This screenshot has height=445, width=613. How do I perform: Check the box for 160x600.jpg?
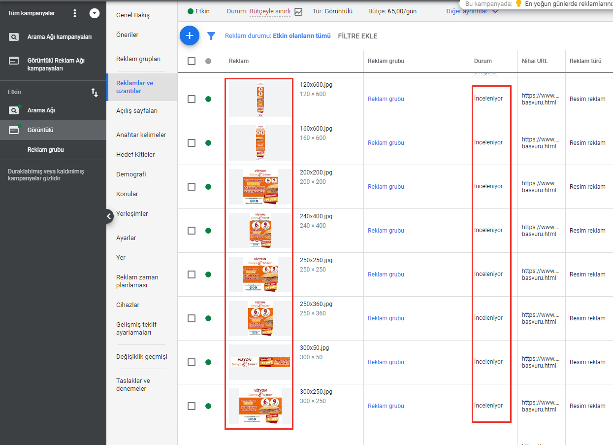tap(192, 143)
